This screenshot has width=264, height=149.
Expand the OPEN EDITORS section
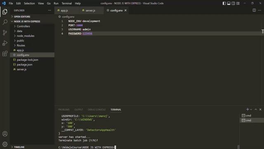32,17
